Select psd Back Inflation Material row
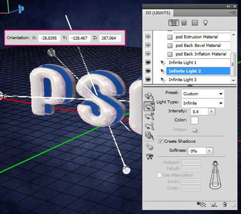Screen dimensions: 241x214 tap(201, 54)
